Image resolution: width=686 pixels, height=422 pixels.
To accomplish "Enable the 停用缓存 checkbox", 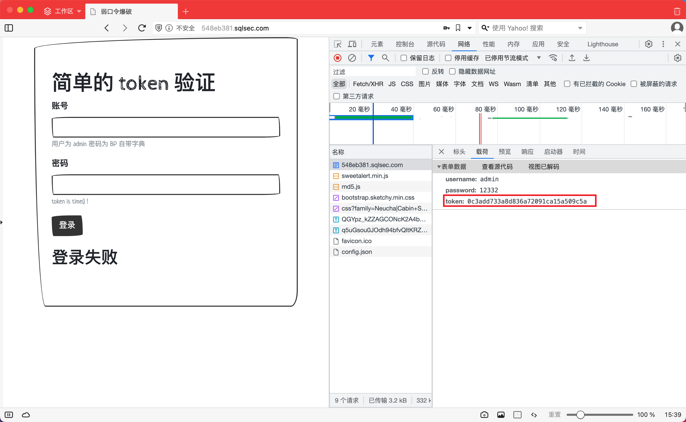I will [448, 58].
